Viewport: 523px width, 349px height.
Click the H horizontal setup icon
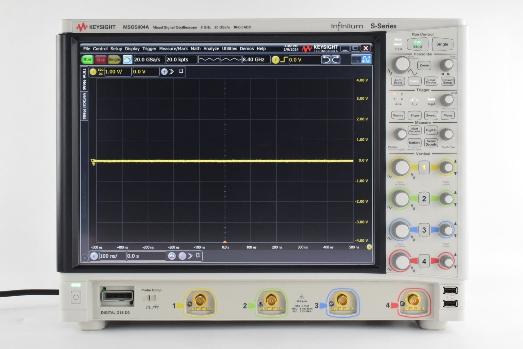[x=94, y=256]
